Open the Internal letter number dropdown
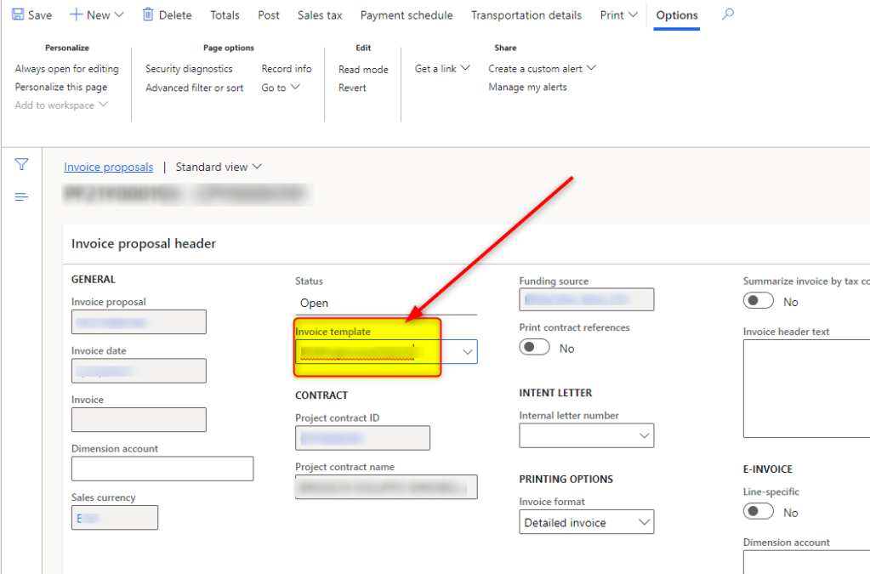 [643, 435]
